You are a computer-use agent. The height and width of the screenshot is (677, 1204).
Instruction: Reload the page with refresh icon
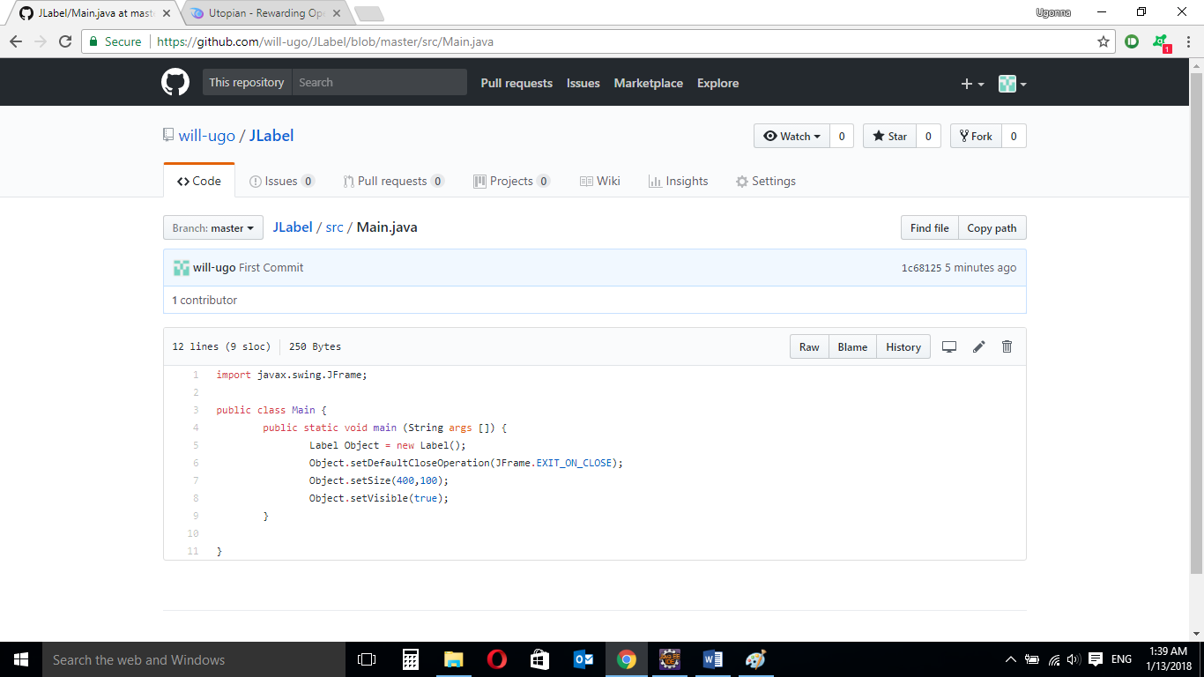coord(65,41)
